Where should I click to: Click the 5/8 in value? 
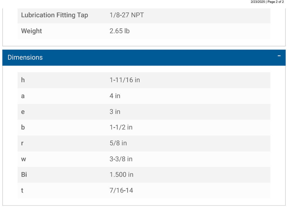coord(118,143)
